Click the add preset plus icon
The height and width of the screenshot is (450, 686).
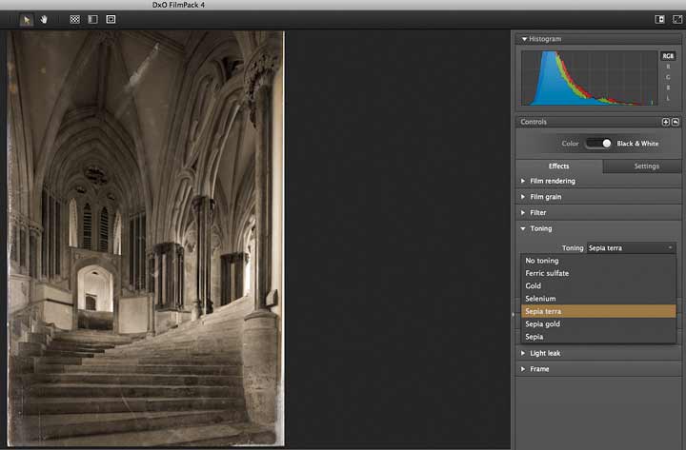(x=665, y=122)
